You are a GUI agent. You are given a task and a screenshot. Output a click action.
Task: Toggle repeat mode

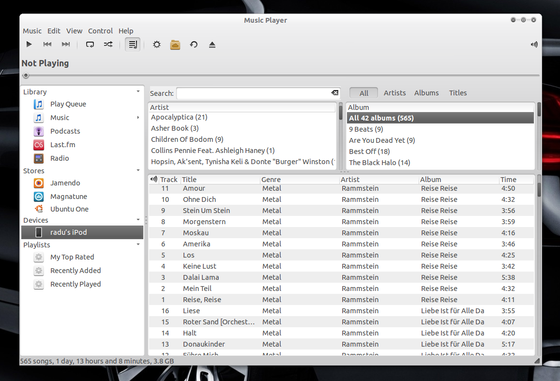(90, 45)
